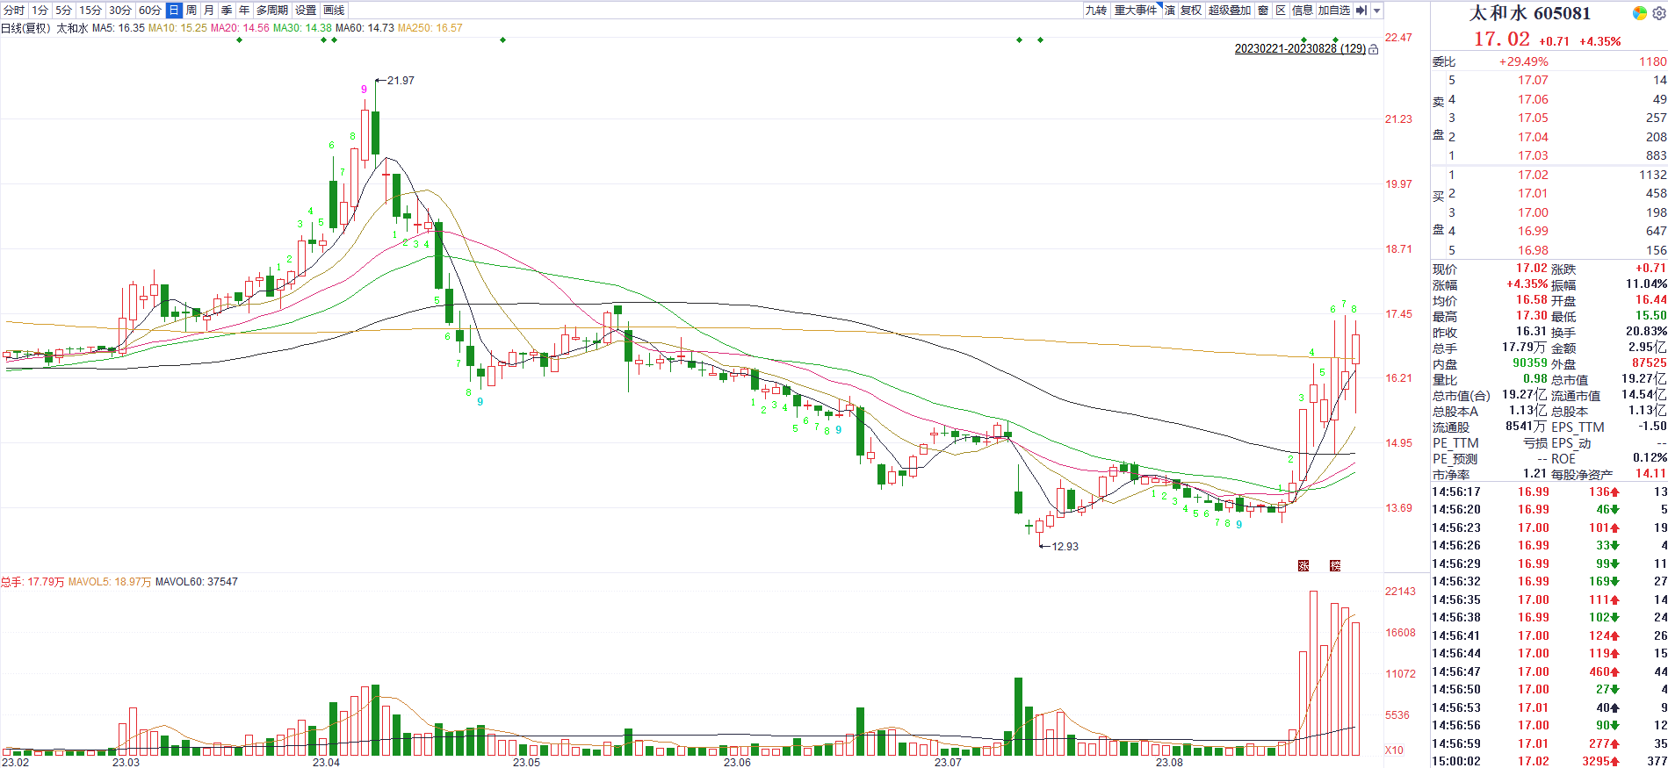This screenshot has width=1668, height=768.
Task: Add stock via 加自选 button
Action: tap(1334, 11)
